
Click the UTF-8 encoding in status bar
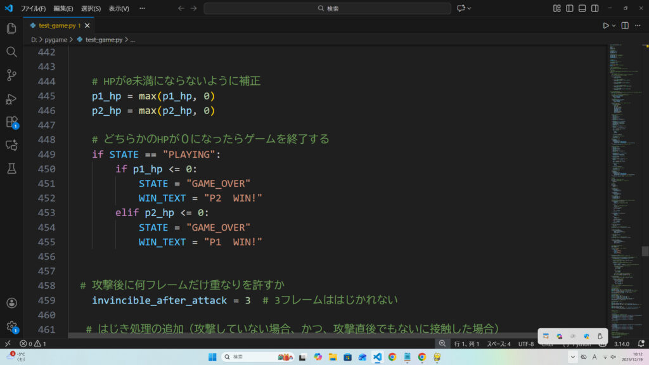click(526, 343)
